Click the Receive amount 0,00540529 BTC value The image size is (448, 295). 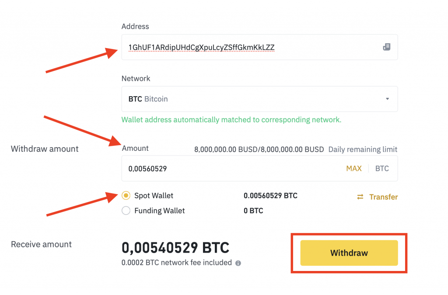175,248
